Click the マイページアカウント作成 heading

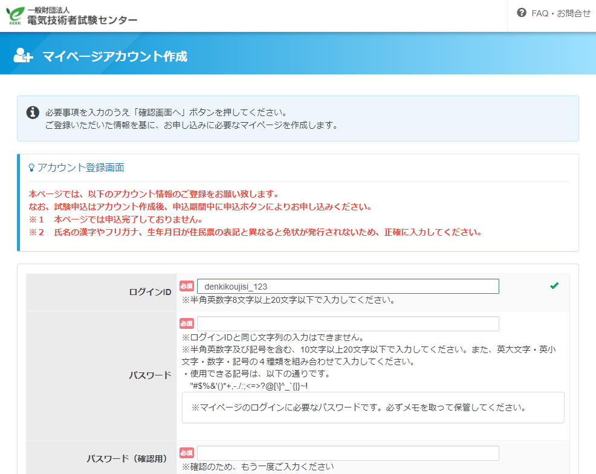tap(115, 56)
